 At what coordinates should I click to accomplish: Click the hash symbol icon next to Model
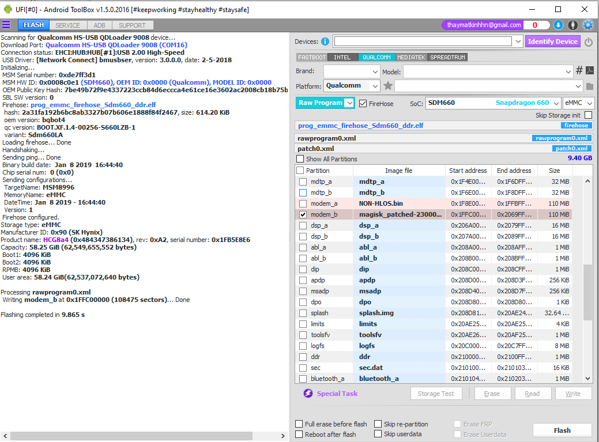pos(579,71)
